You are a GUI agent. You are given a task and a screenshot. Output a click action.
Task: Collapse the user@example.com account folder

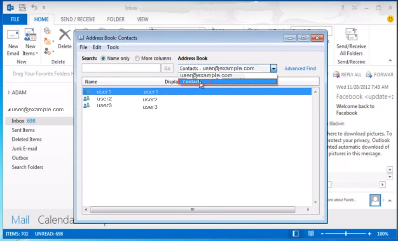click(9, 110)
